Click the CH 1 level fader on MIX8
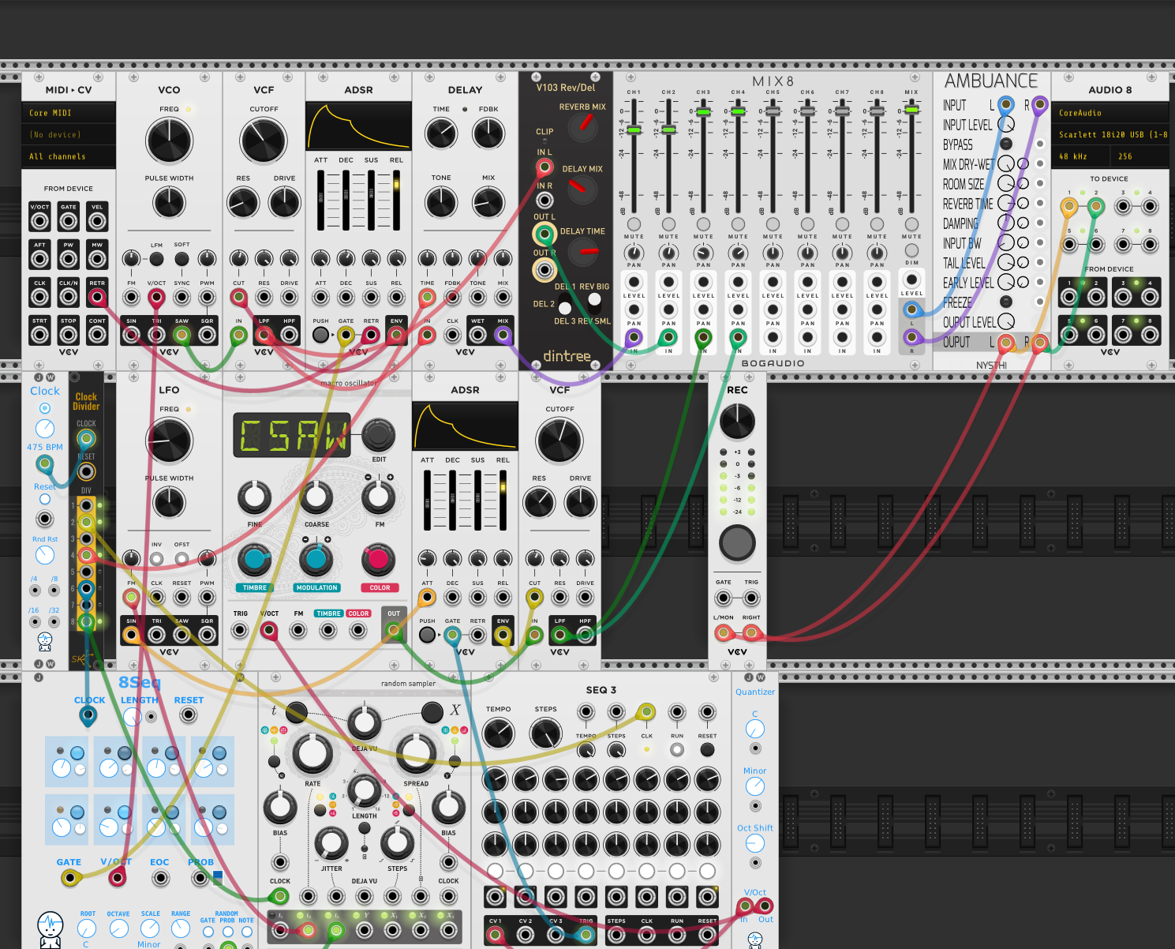The height and width of the screenshot is (949, 1175). coord(636,130)
